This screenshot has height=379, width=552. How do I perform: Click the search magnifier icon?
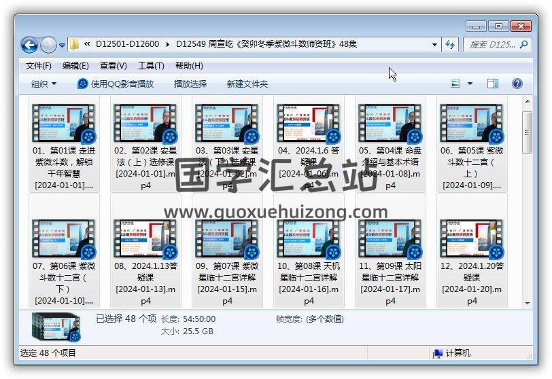[x=523, y=45]
